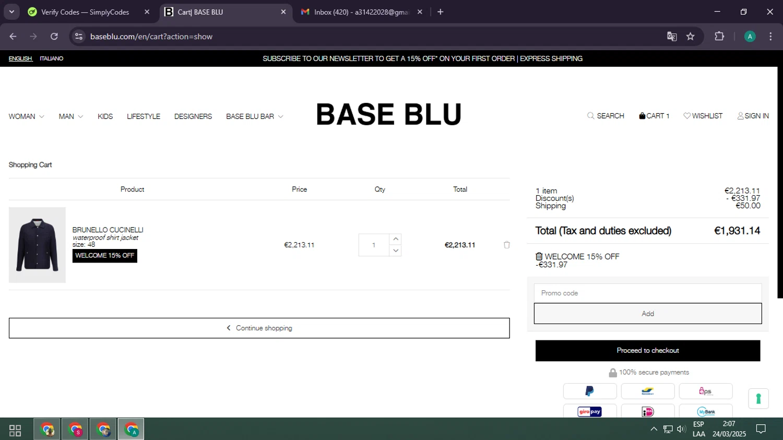Viewport: 783px width, 440px height.
Task: Open the LIFESTYLE menu item
Action: tap(144, 116)
